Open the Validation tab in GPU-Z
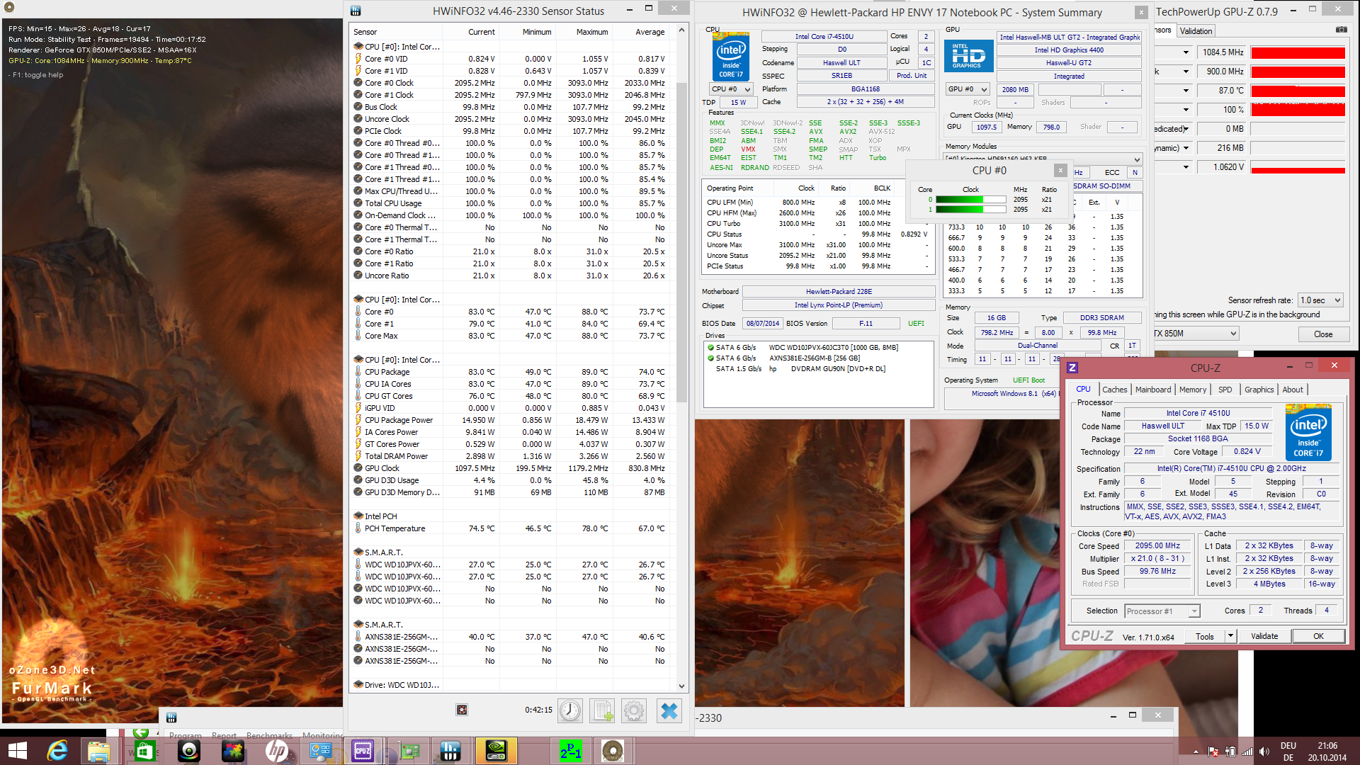This screenshot has width=1360, height=765. click(x=1196, y=31)
